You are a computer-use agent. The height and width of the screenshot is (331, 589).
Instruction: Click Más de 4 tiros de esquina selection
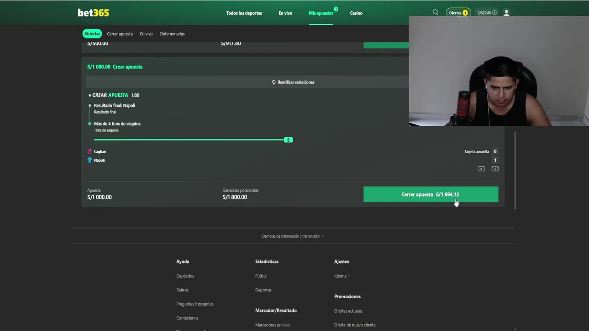point(117,124)
